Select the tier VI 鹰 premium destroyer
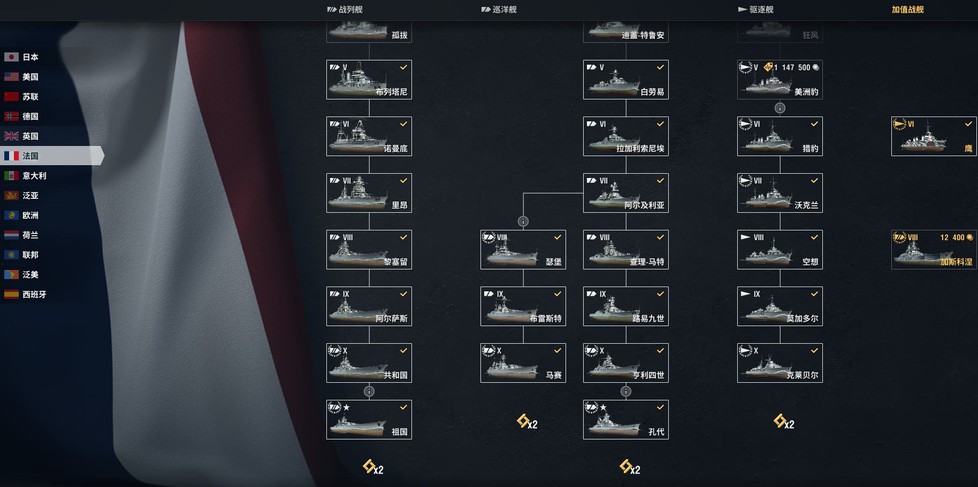Screen dimensions: 978x487 tap(934, 136)
